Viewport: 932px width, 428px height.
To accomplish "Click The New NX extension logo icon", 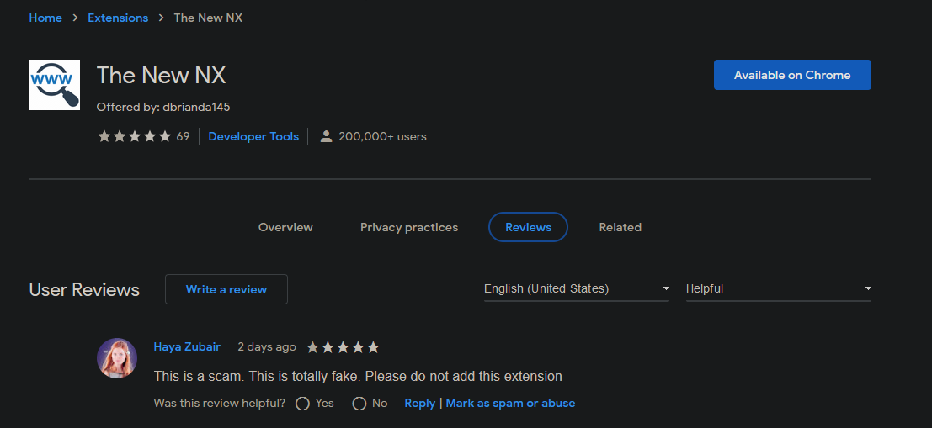I will (x=54, y=85).
